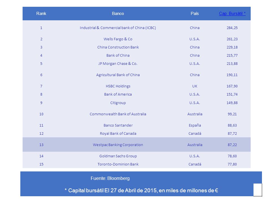Image resolution: width=271 pixels, height=203 pixels.
Task: Select Agricultural Bank of China cell
Action: (x=118, y=75)
